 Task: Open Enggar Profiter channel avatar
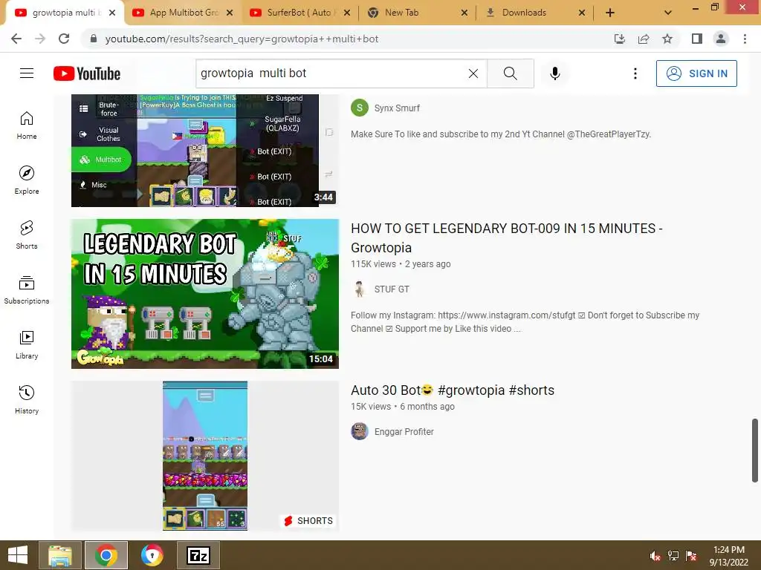coord(360,431)
